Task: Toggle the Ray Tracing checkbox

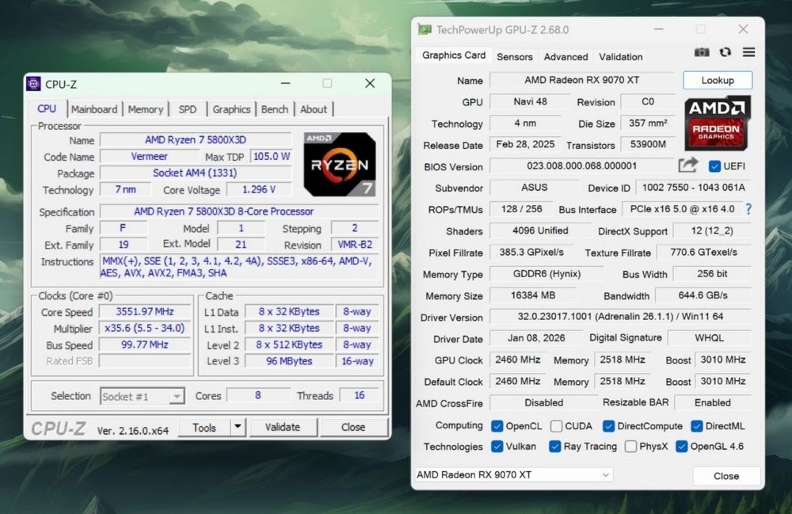Action: coord(555,447)
